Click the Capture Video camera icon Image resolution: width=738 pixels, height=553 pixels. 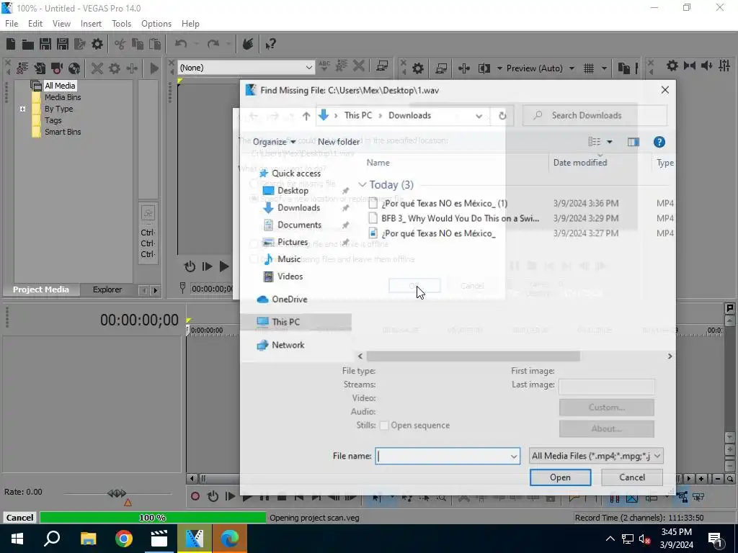point(57,68)
